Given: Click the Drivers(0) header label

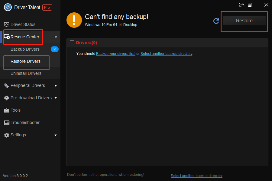Looking at the screenshot, I should [86, 43].
